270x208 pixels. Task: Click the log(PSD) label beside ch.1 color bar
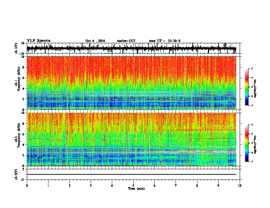coord(255,88)
